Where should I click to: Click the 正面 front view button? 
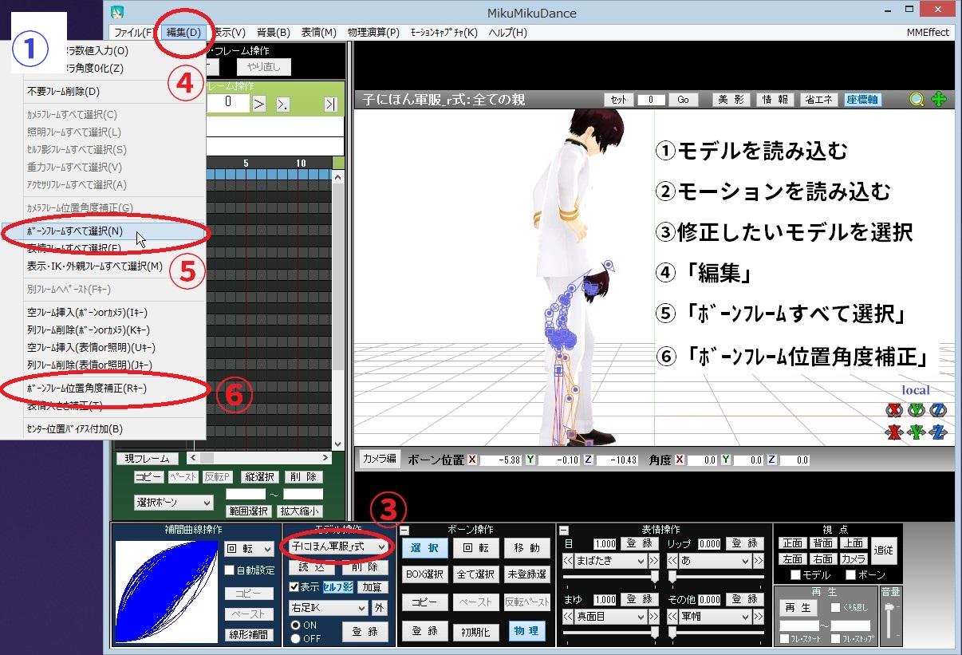click(x=792, y=543)
